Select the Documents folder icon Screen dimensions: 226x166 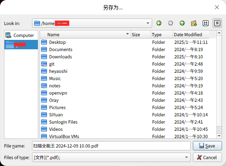click(x=44, y=49)
